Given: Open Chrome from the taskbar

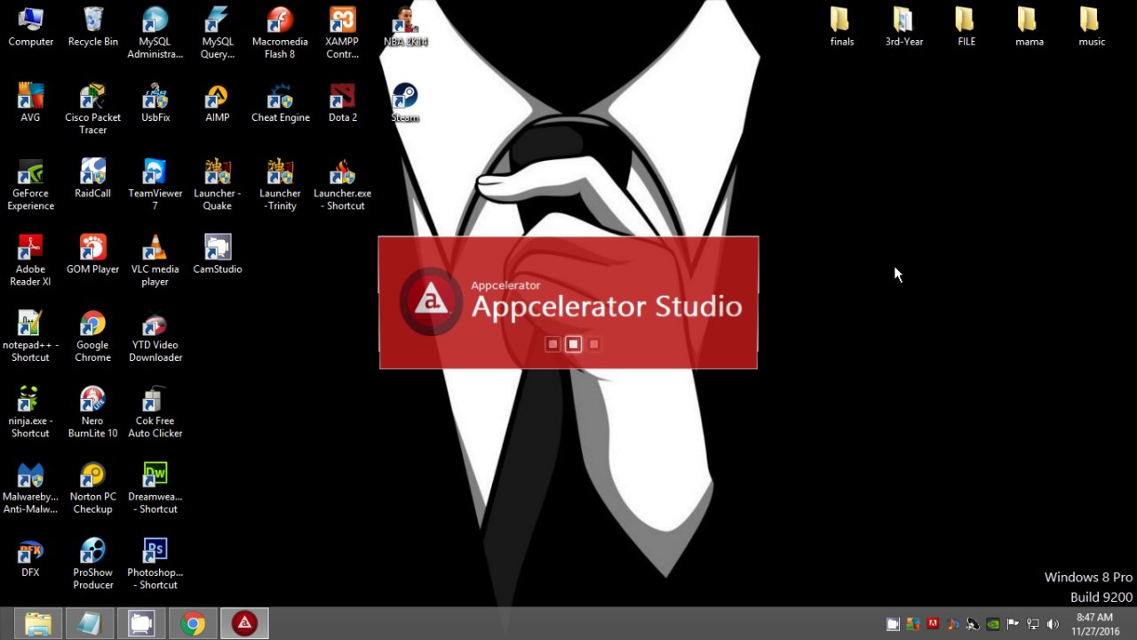Looking at the screenshot, I should coord(193,623).
